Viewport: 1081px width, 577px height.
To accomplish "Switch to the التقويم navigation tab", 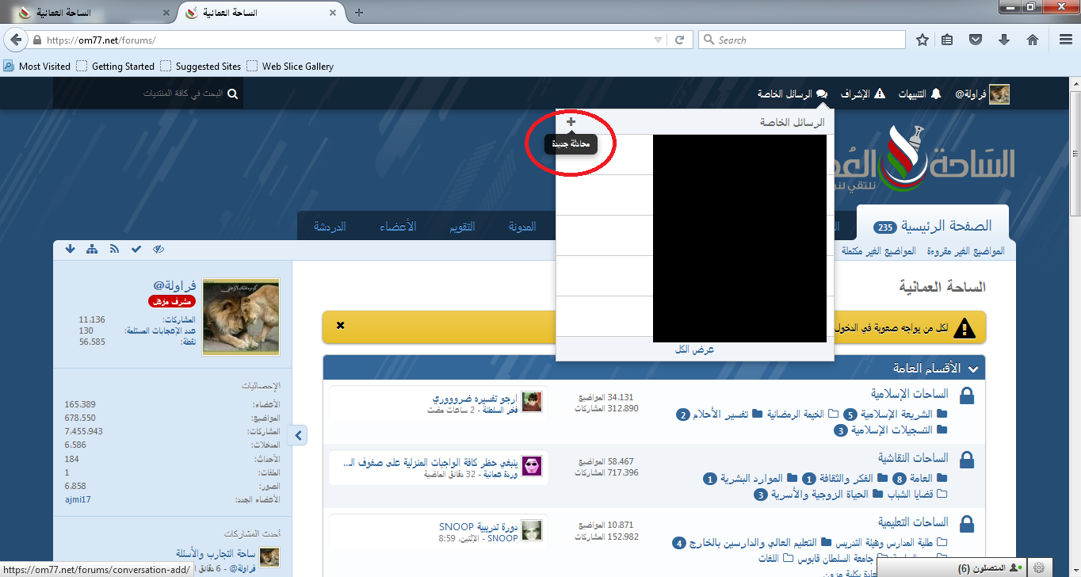I will tap(462, 227).
